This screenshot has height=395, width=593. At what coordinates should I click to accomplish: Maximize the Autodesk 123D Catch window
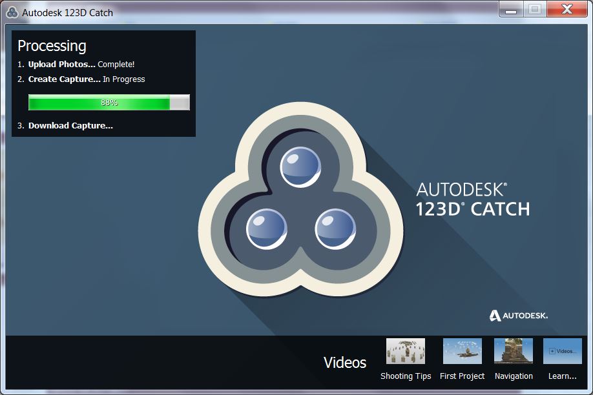535,10
